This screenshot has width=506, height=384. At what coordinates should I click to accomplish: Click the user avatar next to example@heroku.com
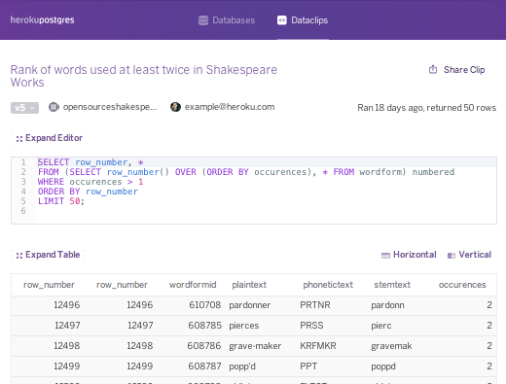coord(175,107)
